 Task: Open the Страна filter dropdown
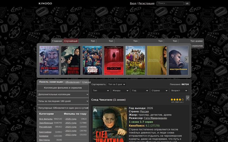click(x=160, y=91)
